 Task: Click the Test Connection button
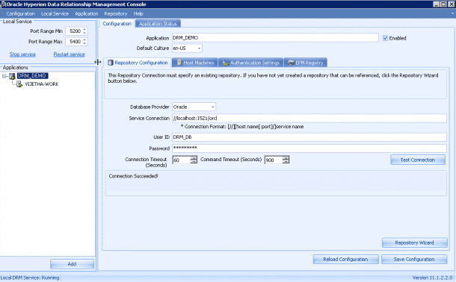click(418, 160)
